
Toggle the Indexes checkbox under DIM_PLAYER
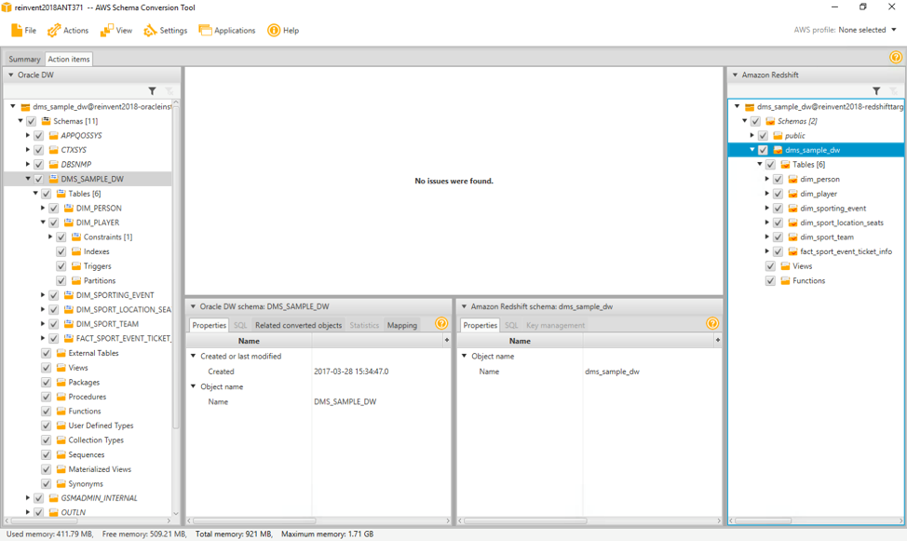61,251
